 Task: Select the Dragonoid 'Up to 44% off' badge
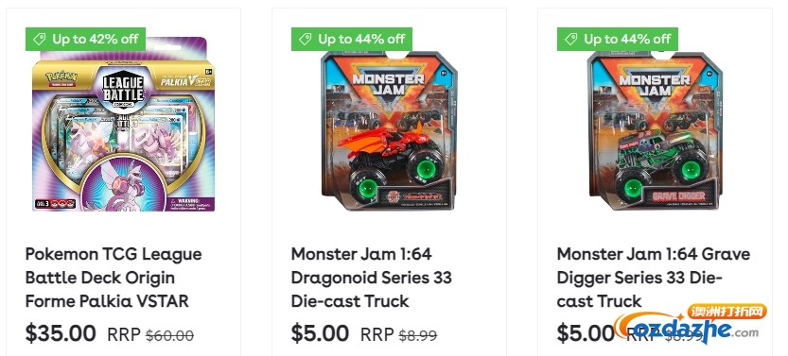351,39
